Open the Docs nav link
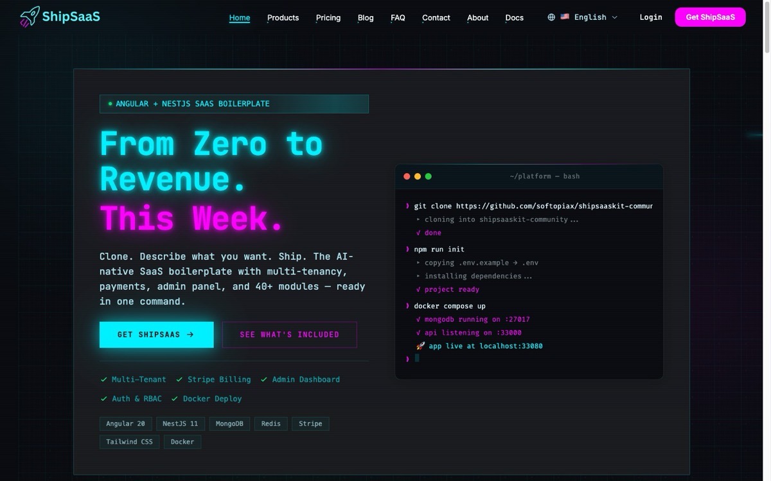The image size is (771, 481). [x=515, y=17]
